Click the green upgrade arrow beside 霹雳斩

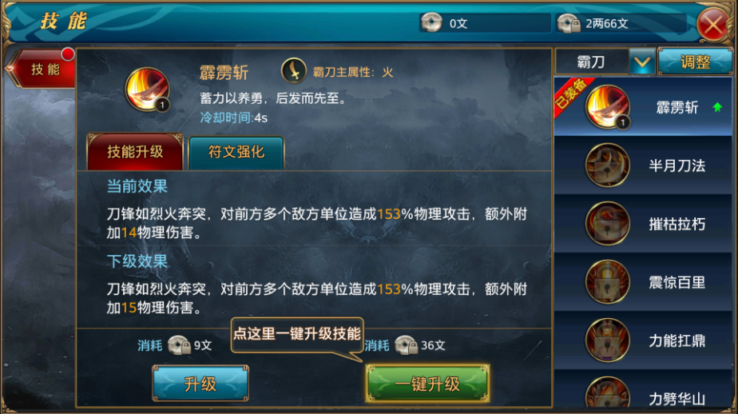point(717,107)
